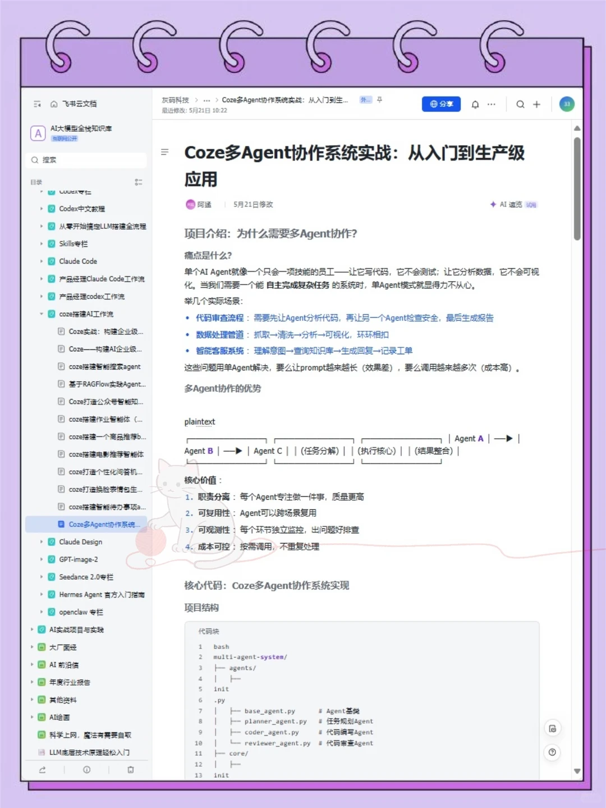Screen dimensions: 606x808
Task: Click the Skills专栏 wiki page icon
Action: 51,244
